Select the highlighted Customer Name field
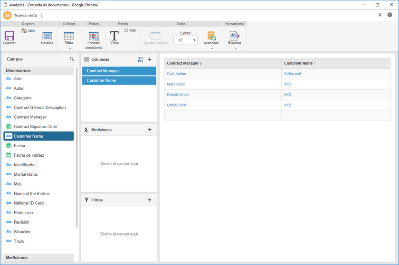Screen dimensions: 399x265 tap(38, 136)
